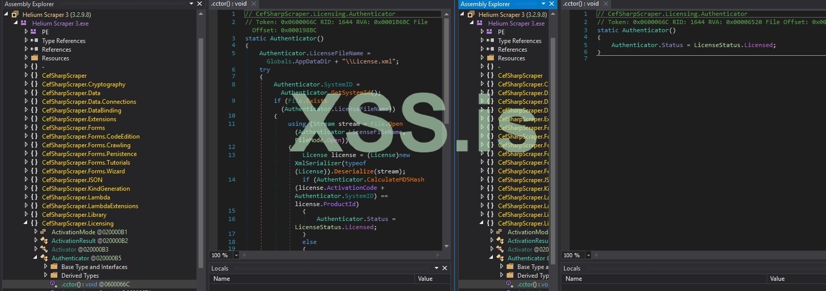Expand Base Type and Interfaces, left tree
Screen dimensions: 826x291
click(45, 266)
